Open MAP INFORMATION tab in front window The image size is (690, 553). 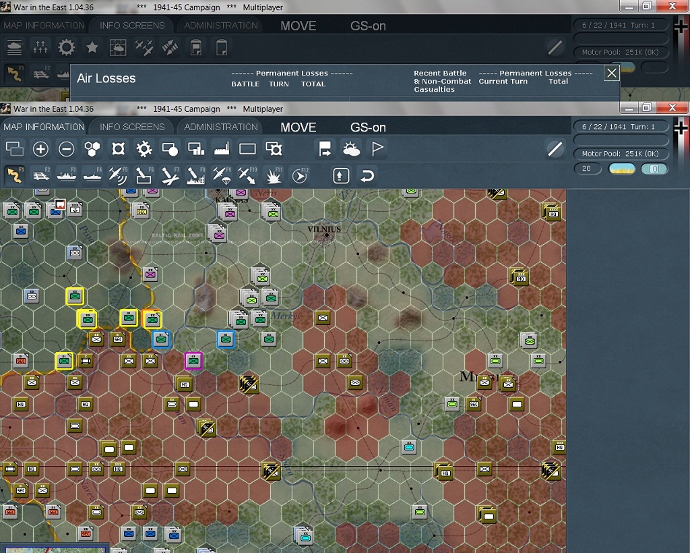tap(44, 127)
